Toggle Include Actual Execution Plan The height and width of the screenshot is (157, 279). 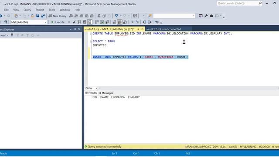tap(97, 22)
